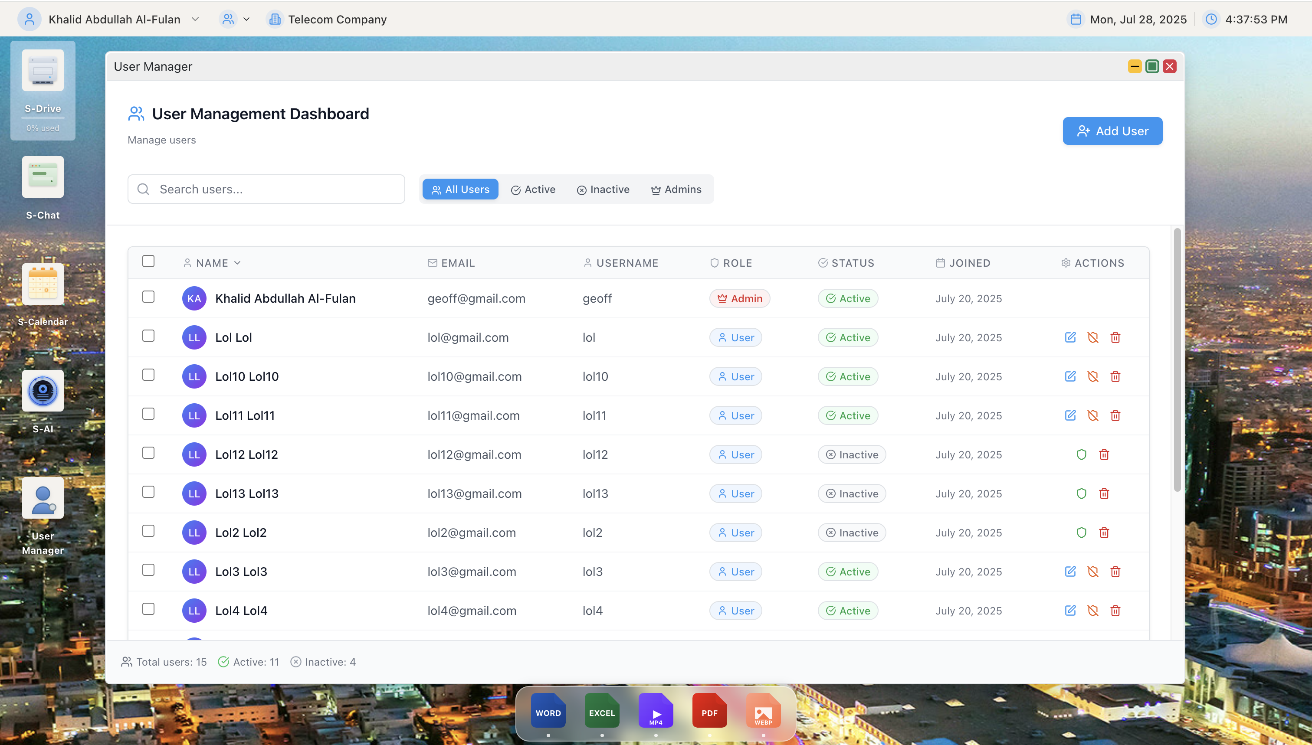Delete the user Lol3 Lol3
This screenshot has height=745, width=1312.
pyautogui.click(x=1115, y=572)
